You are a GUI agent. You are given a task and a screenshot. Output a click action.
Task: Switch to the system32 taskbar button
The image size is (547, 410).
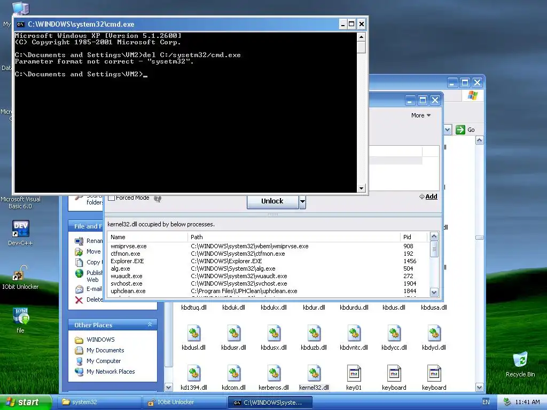click(x=99, y=402)
